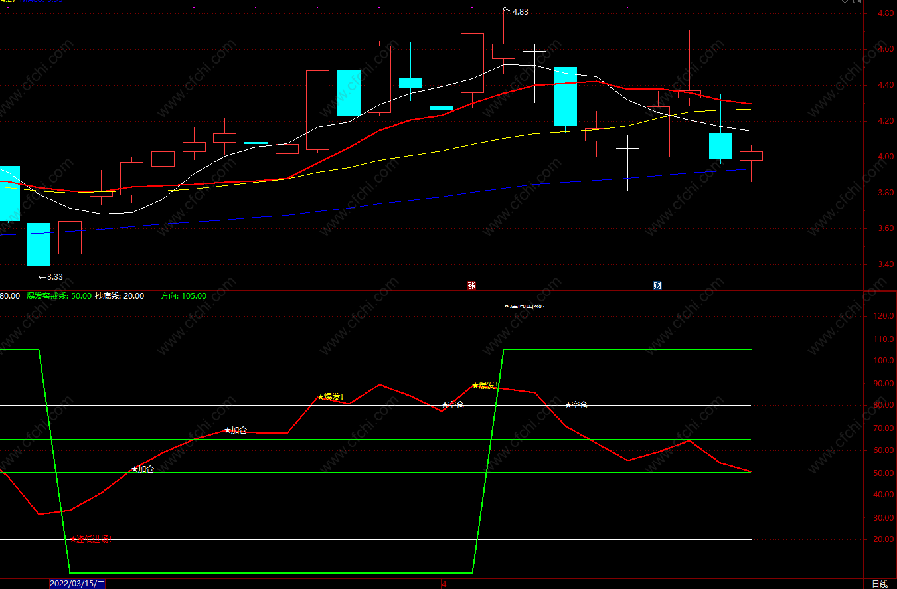This screenshot has height=589, width=897.
Task: Click the window icon at top right
Action: (857, 1)
